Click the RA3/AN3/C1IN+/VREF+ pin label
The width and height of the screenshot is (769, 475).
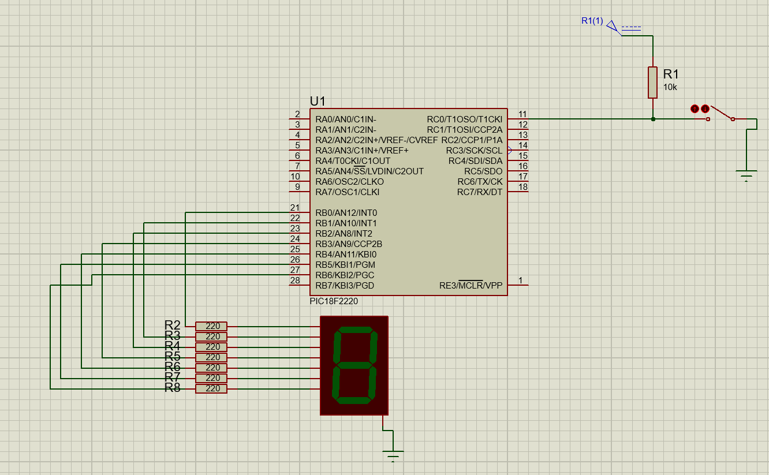tap(362, 151)
